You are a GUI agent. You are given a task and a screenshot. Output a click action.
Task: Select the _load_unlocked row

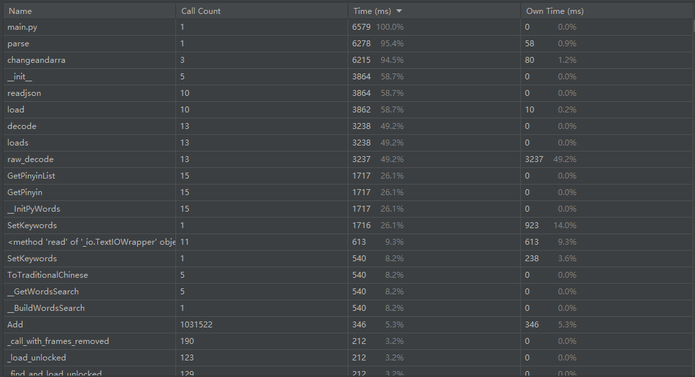347,358
